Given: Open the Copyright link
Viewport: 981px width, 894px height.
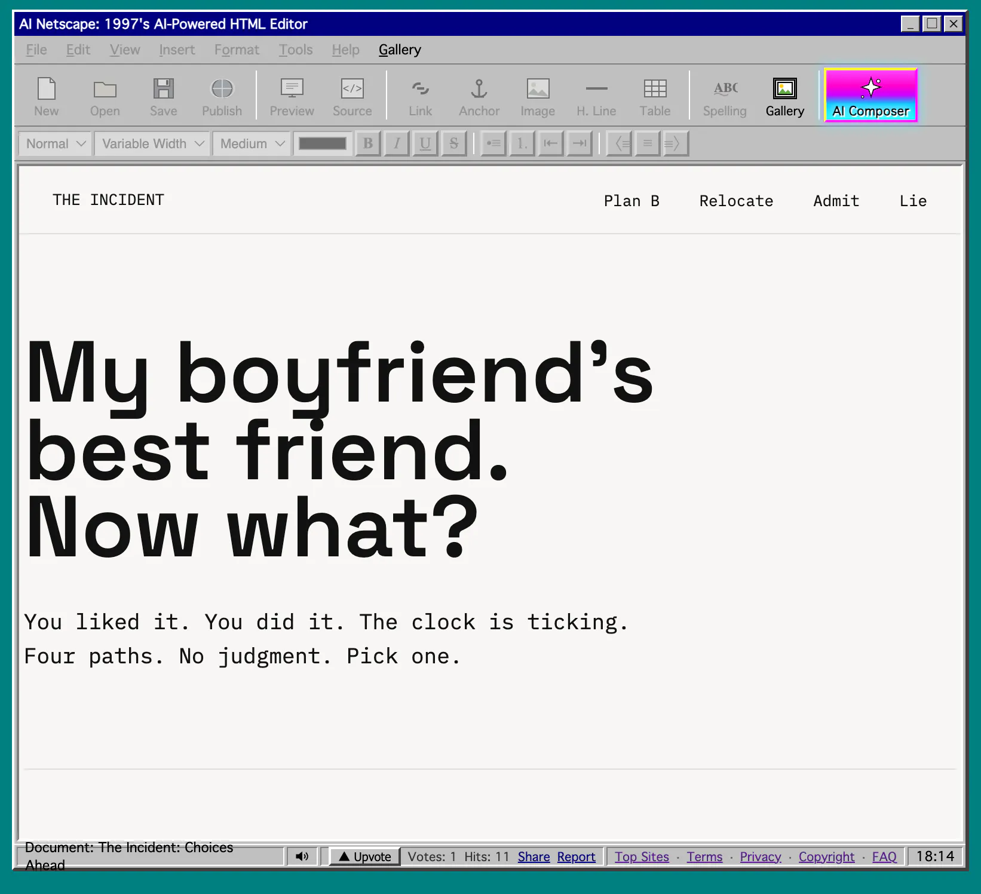Looking at the screenshot, I should 826,856.
